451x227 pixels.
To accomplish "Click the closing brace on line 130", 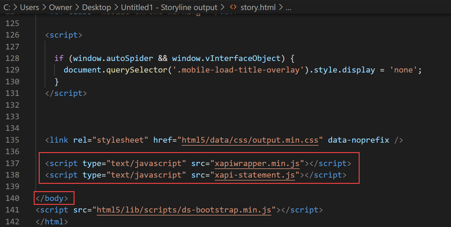I will tap(57, 82).
